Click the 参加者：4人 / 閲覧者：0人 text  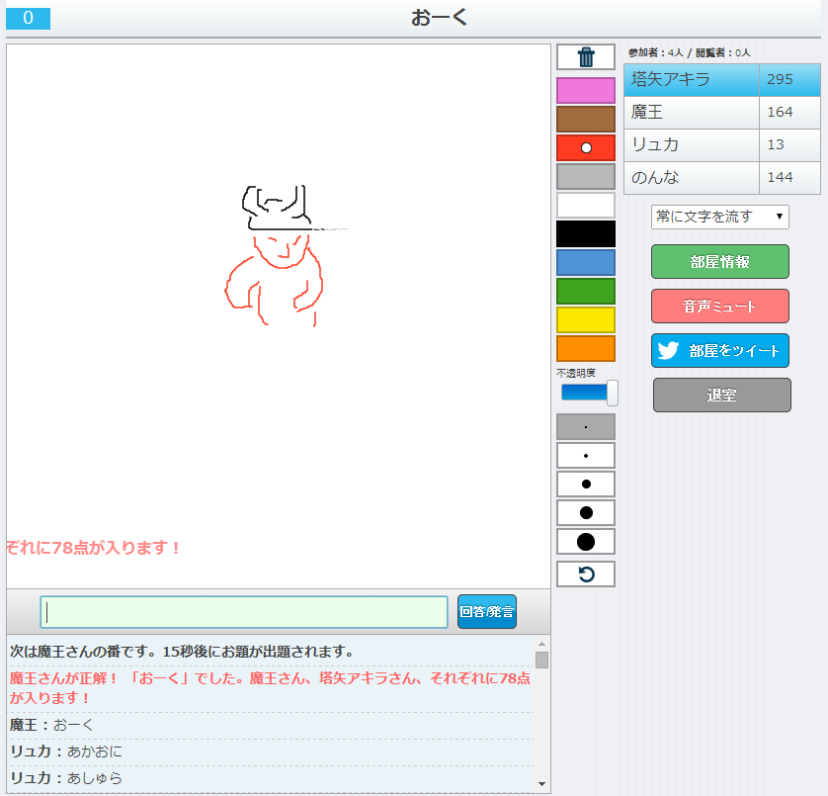point(689,52)
